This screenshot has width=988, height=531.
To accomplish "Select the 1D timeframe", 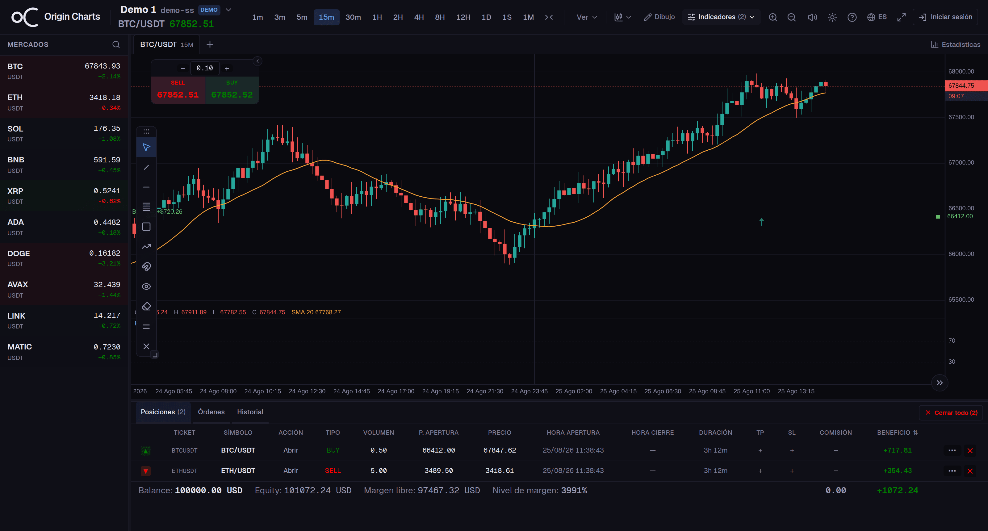I will [486, 17].
